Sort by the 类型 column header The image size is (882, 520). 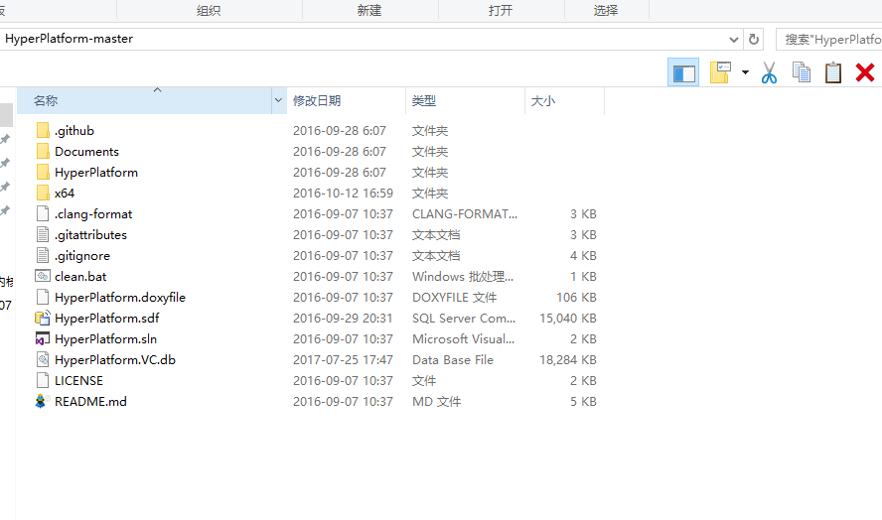tap(465, 100)
